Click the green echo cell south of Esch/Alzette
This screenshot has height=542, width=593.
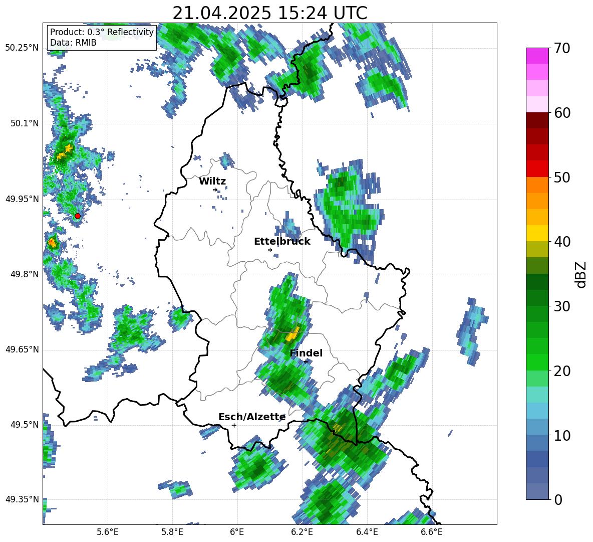[257, 466]
